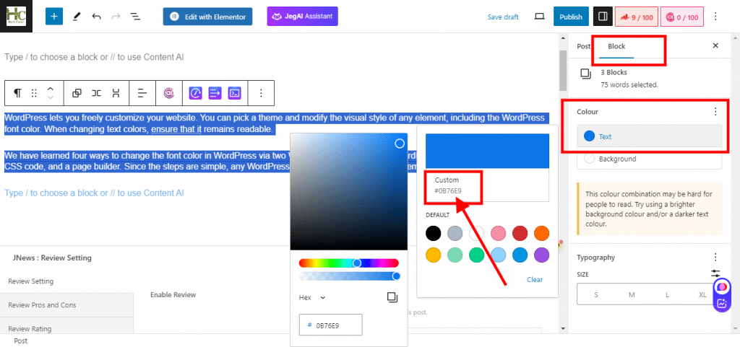This screenshot has width=740, height=347.
Task: Pick the grey default colour swatch
Action: (x=455, y=233)
